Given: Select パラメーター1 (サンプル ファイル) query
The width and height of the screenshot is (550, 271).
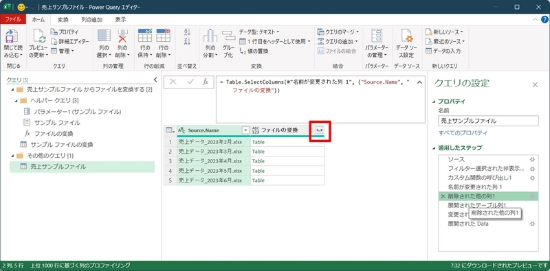Looking at the screenshot, I should tap(78, 112).
